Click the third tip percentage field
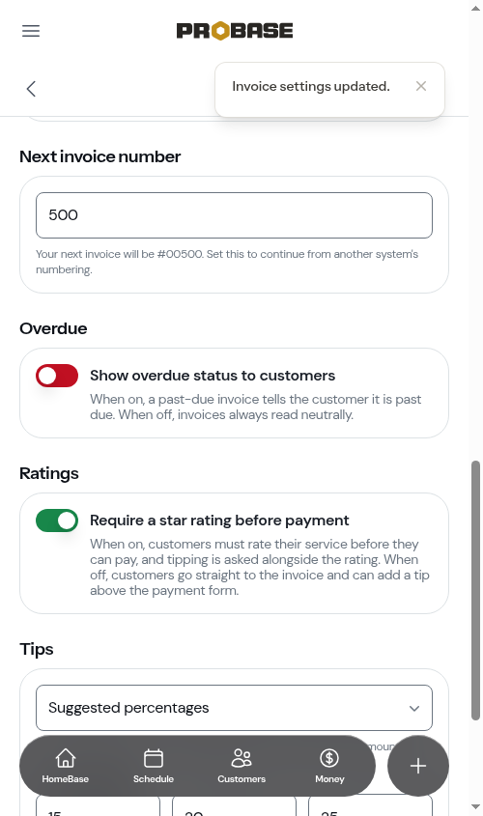The height and width of the screenshot is (816, 483). pyautogui.click(x=370, y=805)
